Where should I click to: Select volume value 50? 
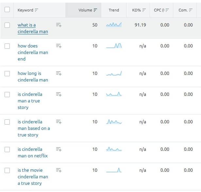click(x=95, y=25)
